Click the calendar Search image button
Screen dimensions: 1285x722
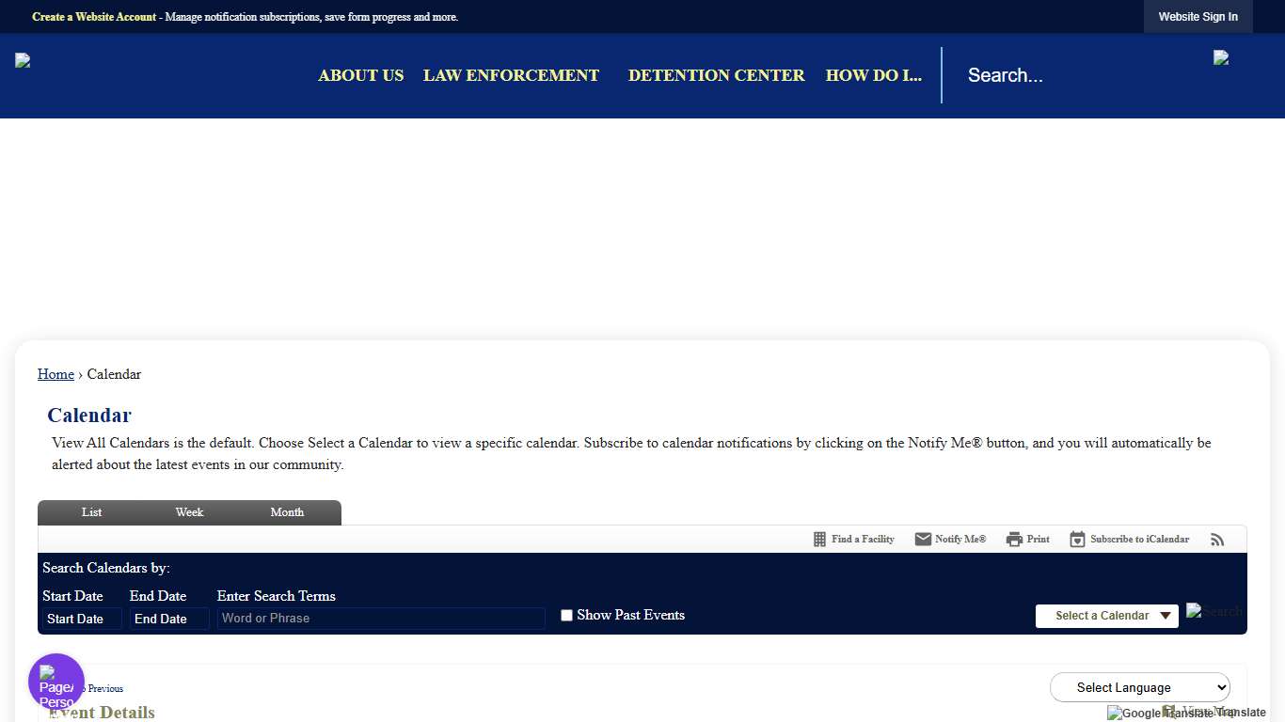[1214, 611]
